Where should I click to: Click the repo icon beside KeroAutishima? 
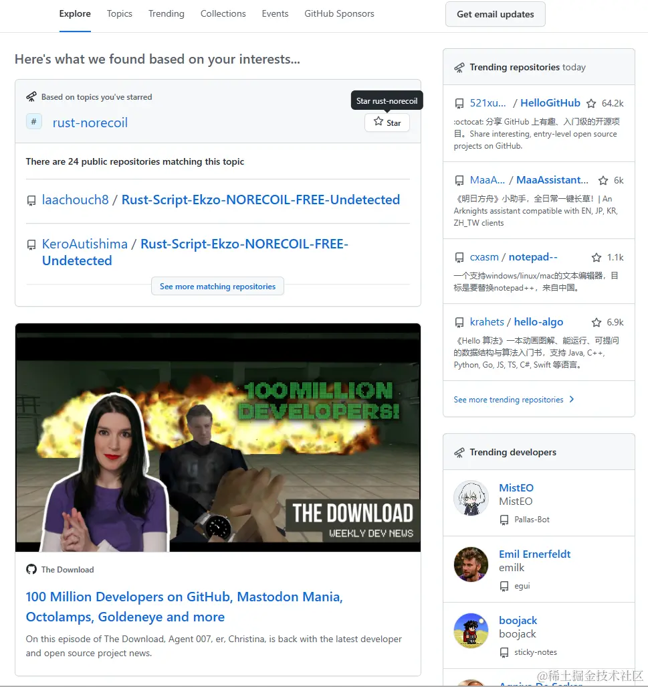[31, 245]
